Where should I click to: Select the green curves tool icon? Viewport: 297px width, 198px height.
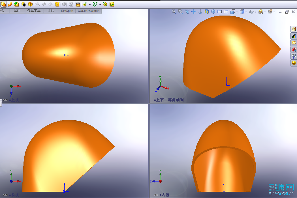point(95,4)
